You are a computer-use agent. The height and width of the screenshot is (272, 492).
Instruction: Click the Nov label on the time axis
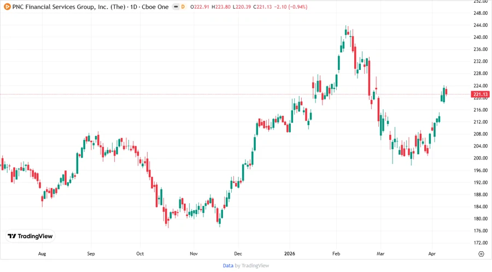[x=194, y=253]
